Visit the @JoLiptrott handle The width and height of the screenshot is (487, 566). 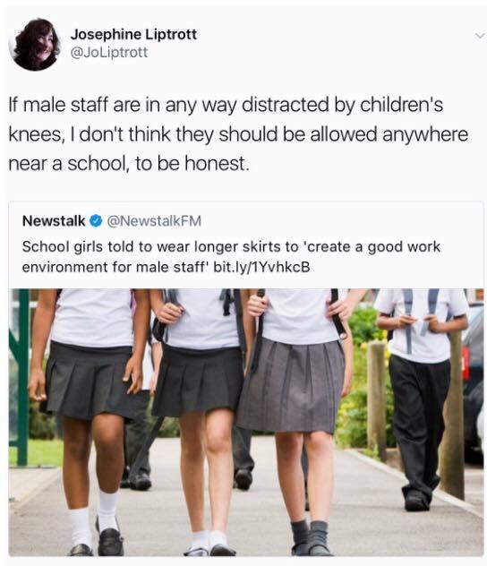(x=109, y=53)
